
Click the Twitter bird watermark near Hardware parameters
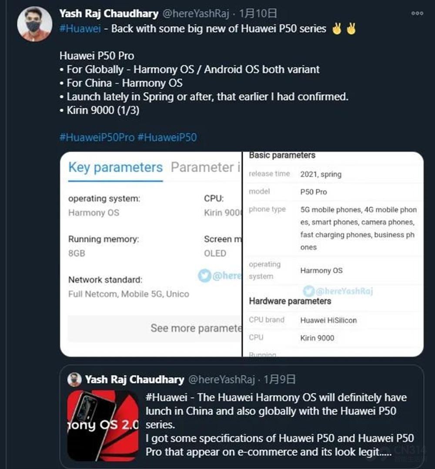(x=309, y=291)
